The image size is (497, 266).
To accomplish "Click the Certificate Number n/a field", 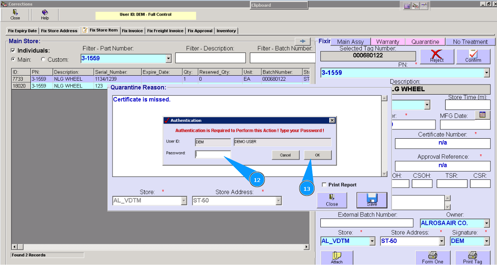I will tap(443, 143).
